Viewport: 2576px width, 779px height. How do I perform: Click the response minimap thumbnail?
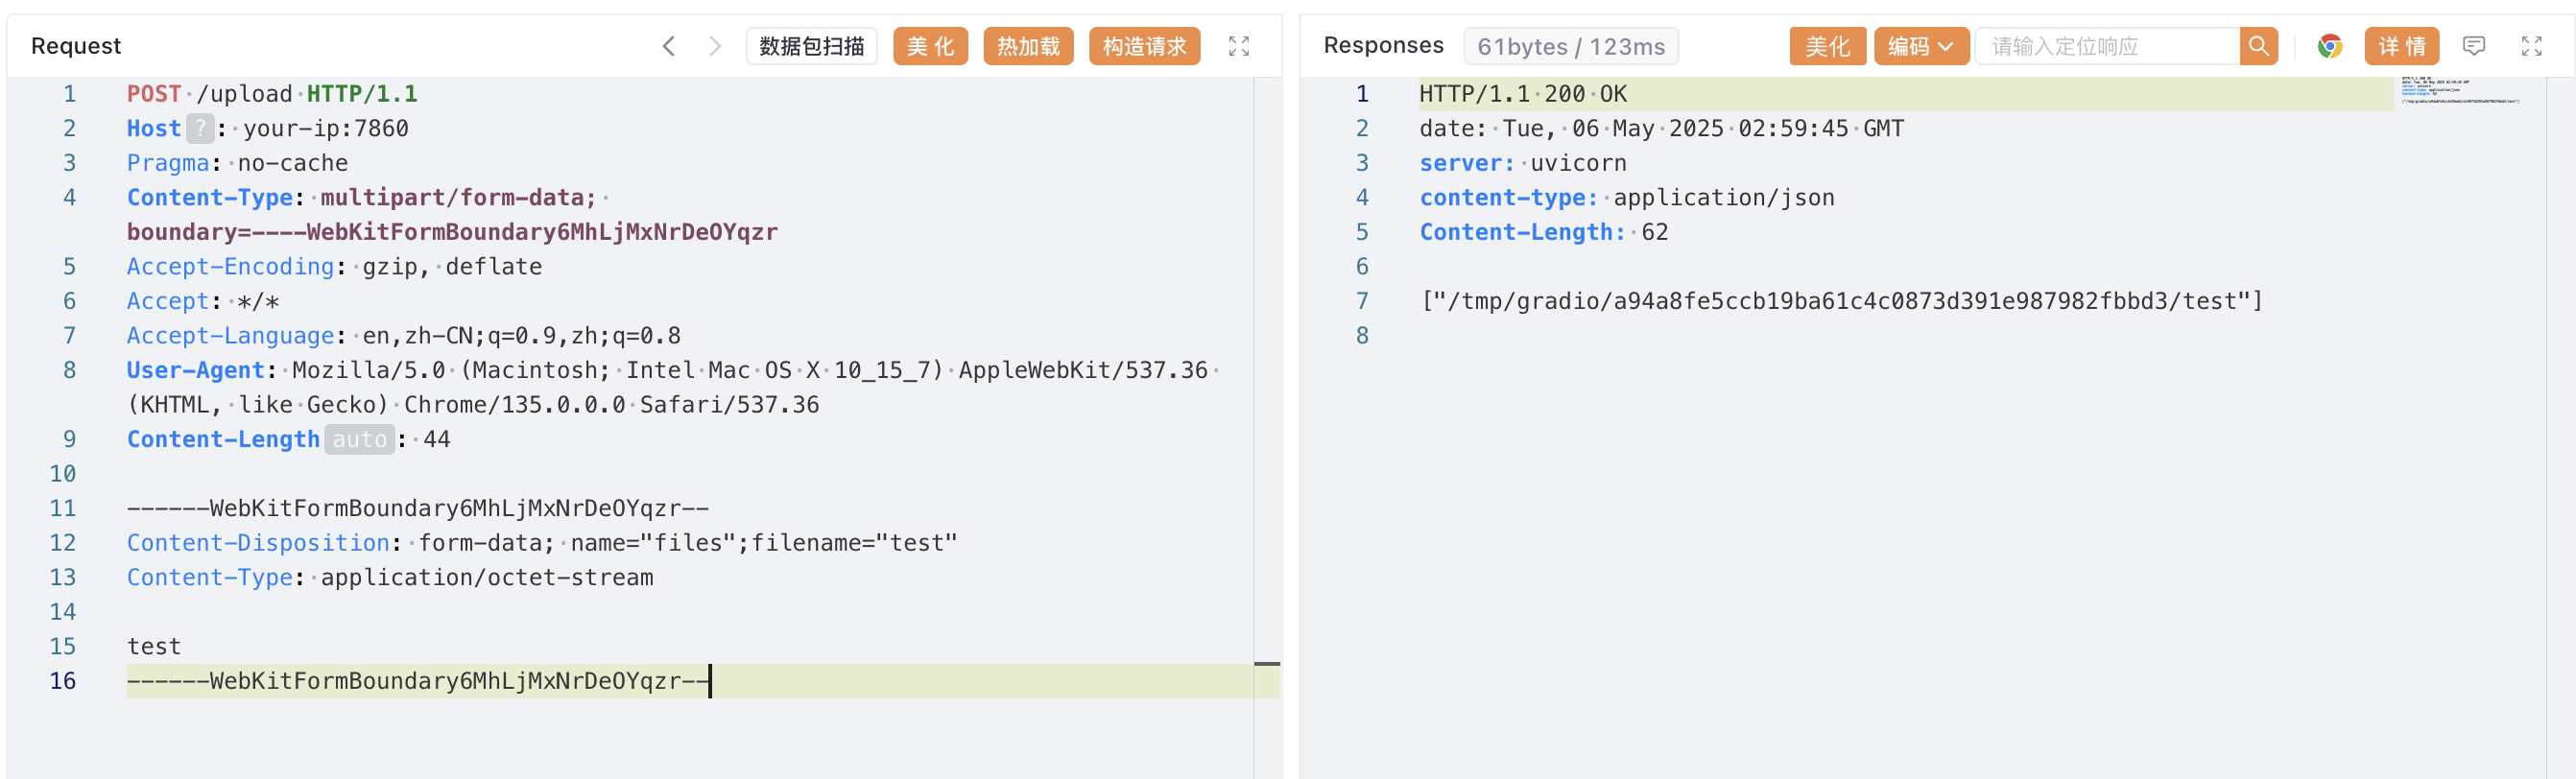click(2459, 91)
